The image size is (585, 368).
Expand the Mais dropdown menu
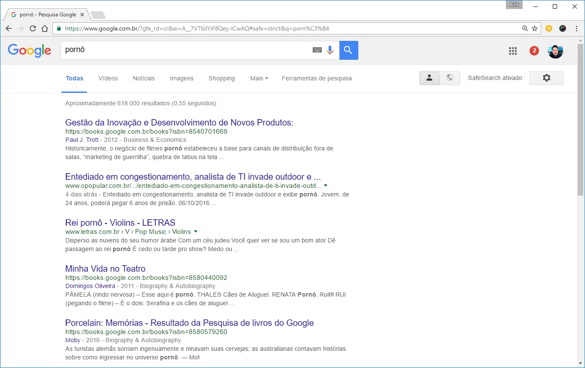click(x=259, y=78)
